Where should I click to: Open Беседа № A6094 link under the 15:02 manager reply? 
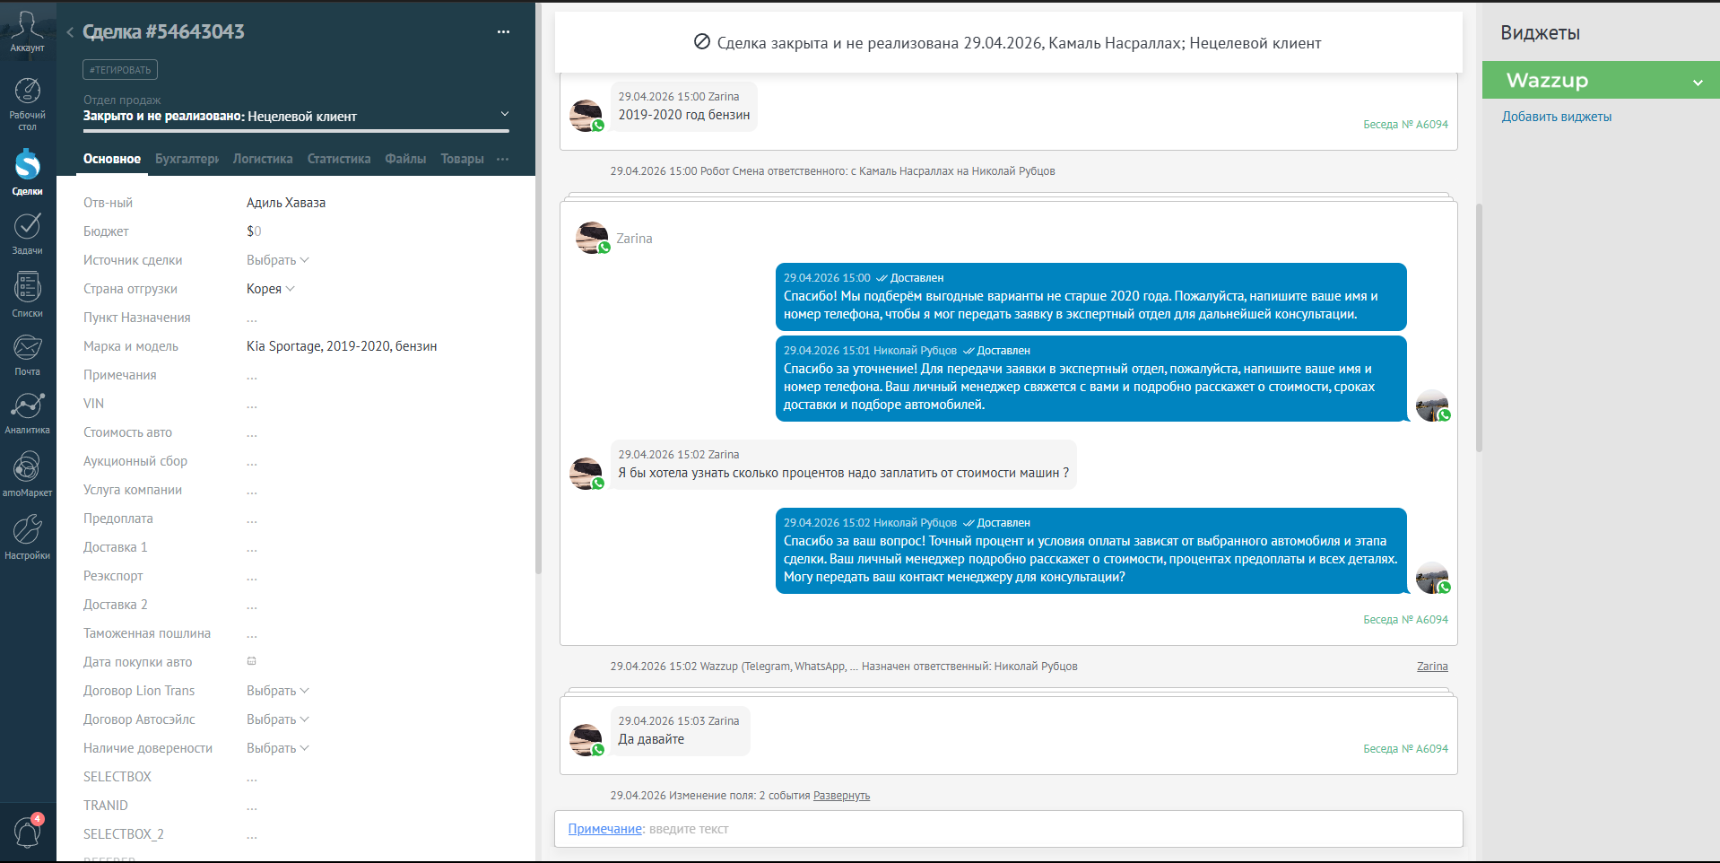pyautogui.click(x=1405, y=620)
